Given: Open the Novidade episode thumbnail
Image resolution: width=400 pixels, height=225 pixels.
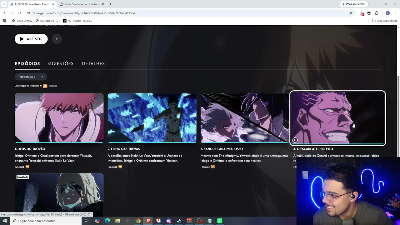Looking at the screenshot, I should (x=59, y=195).
